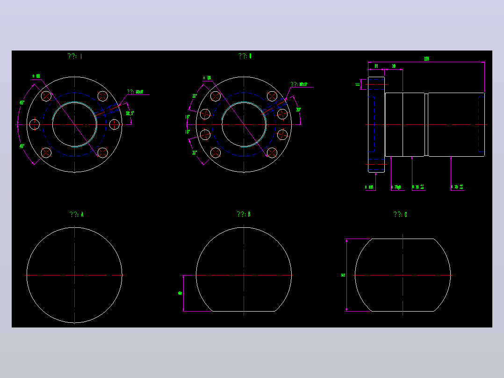The width and height of the screenshot is (504, 378).
Task: Select the title above the six-hole flange view
Action: click(x=75, y=56)
